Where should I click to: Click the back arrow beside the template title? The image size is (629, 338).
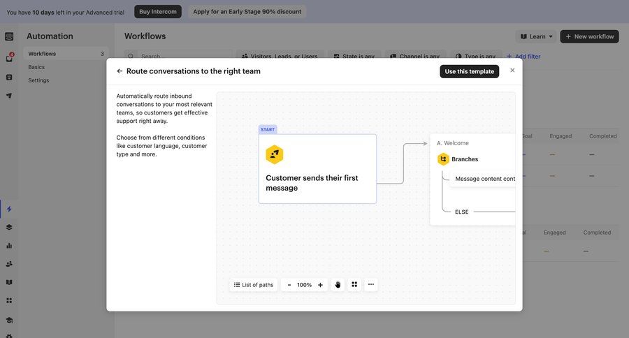point(120,71)
